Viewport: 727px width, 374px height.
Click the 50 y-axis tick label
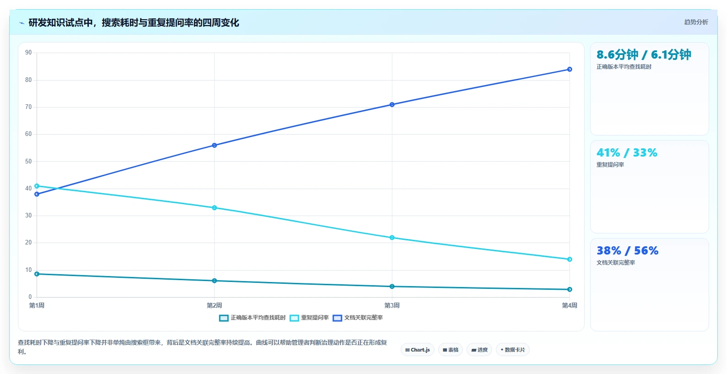click(x=28, y=161)
